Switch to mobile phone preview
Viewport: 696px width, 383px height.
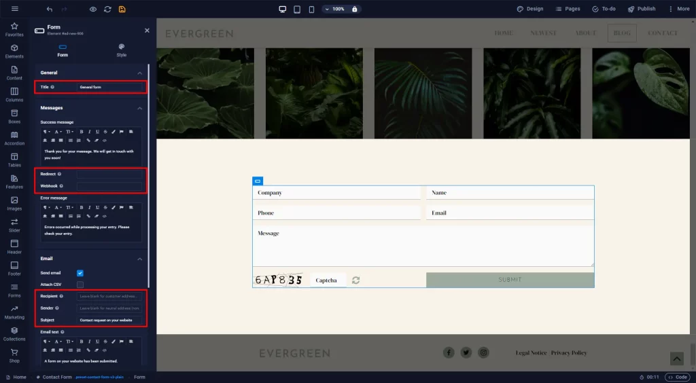pyautogui.click(x=311, y=9)
